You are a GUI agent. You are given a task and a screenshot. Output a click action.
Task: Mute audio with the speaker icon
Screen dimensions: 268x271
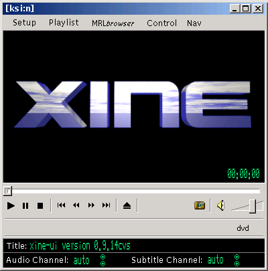[x=220, y=205]
